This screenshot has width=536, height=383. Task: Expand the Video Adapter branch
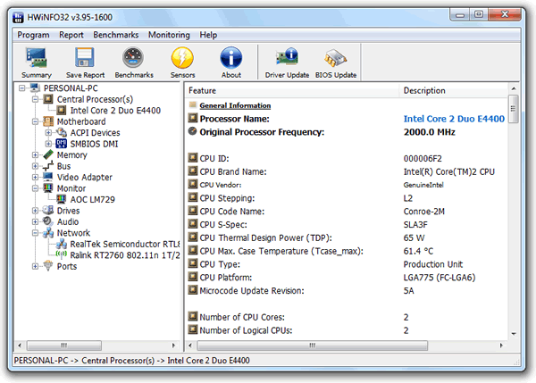pyautogui.click(x=35, y=177)
